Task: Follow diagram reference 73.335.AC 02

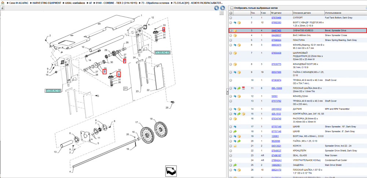Action: coord(53,90)
